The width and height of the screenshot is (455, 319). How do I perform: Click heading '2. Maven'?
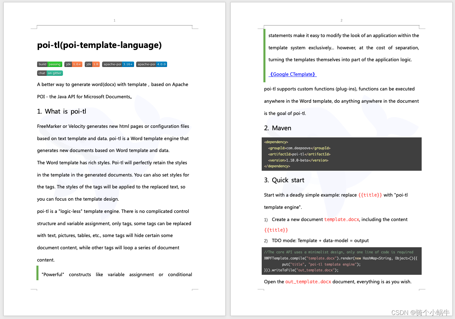point(278,128)
